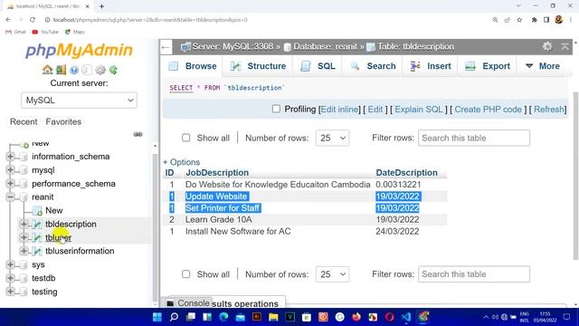Sort by the JobDescription column header

click(217, 173)
